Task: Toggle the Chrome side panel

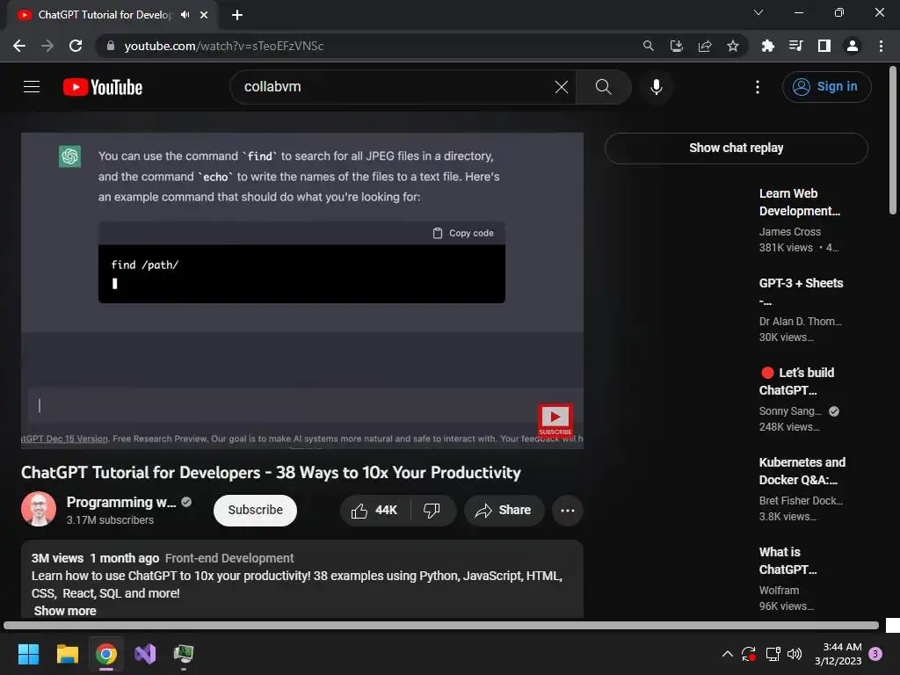Action: [824, 46]
